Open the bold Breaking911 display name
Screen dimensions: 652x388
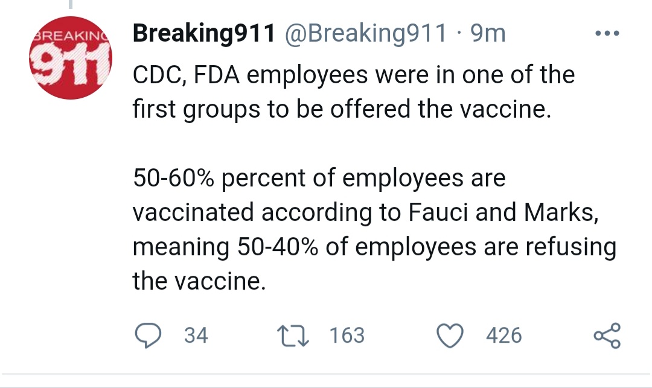tap(204, 33)
